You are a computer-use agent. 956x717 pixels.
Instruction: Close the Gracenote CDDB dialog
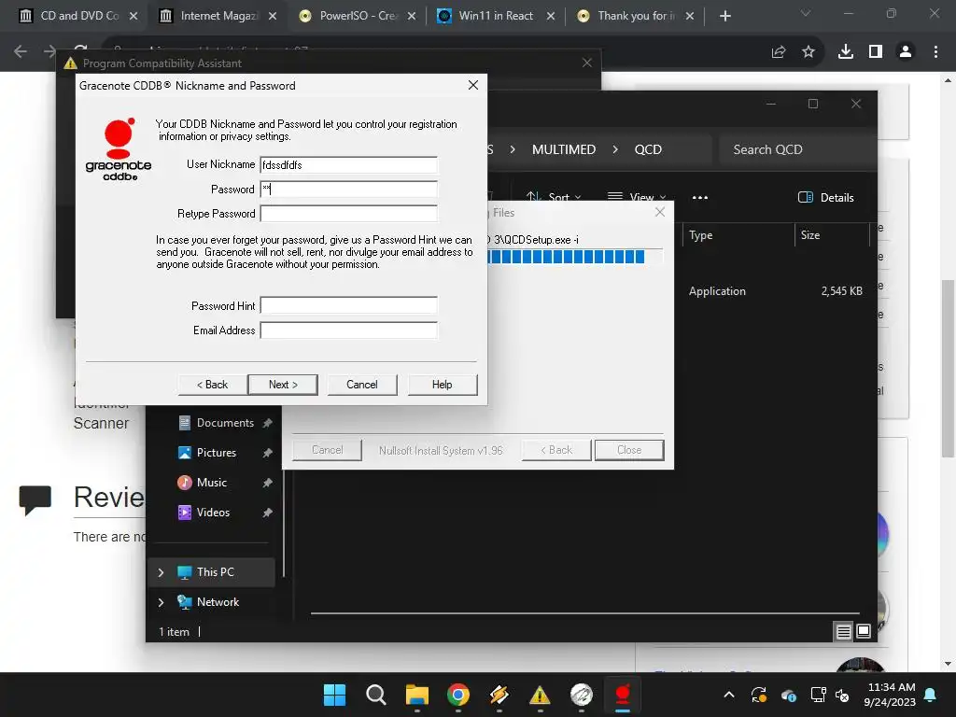tap(473, 85)
